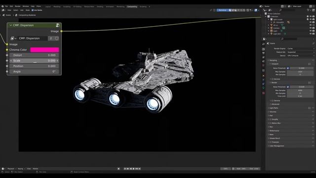The width and height of the screenshot is (316, 178).
Task: Click the Scene breadcrumb in compositor
Action: pos(7,15)
